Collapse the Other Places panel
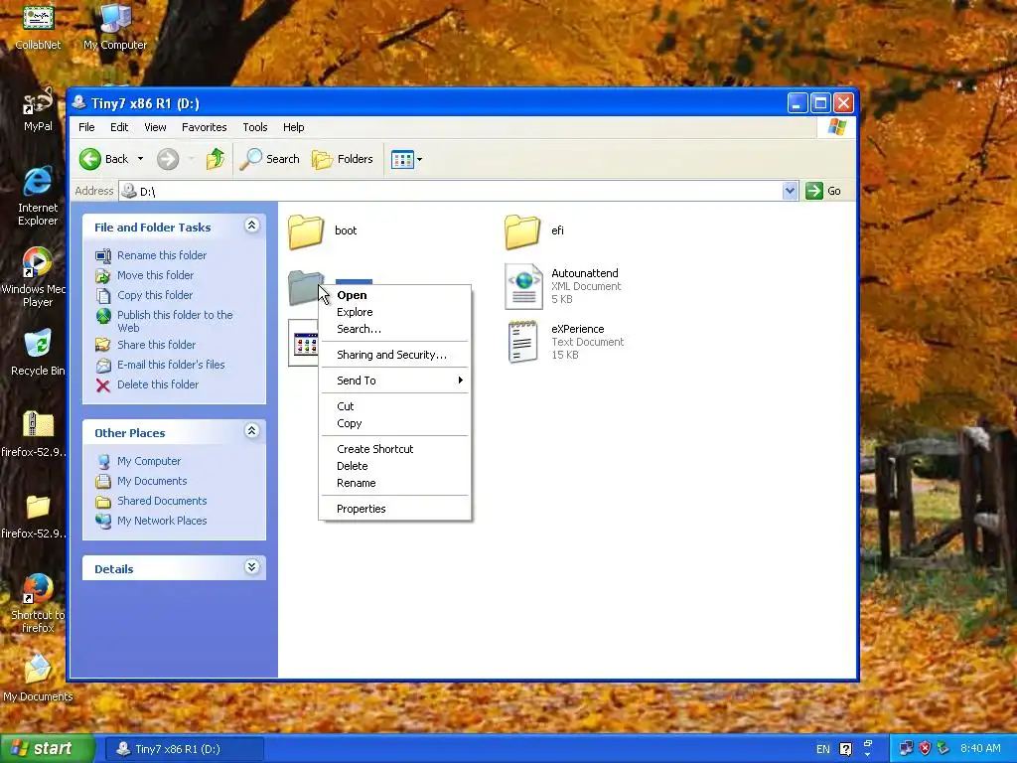 [251, 431]
